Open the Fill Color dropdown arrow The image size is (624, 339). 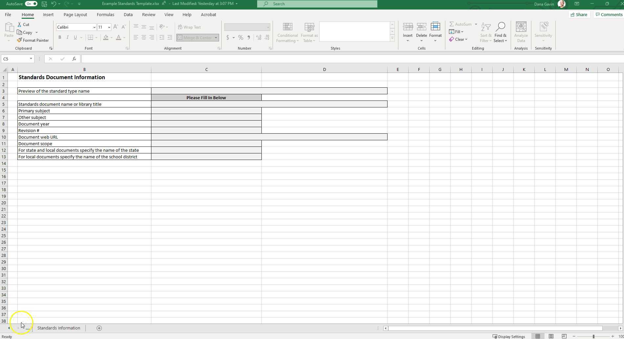[111, 37]
